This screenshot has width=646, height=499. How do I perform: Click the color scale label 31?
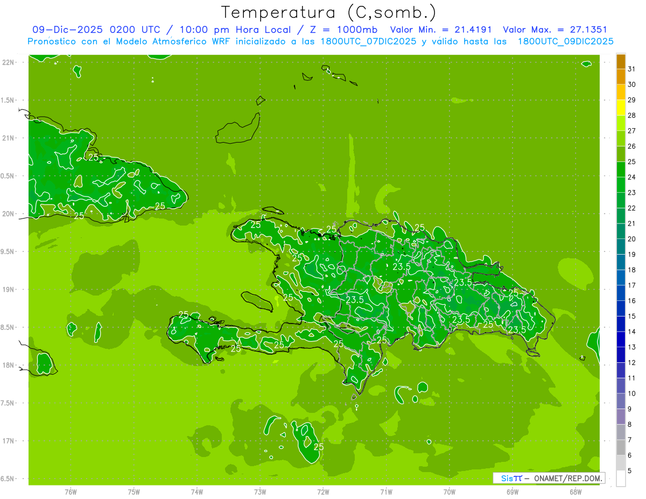pyautogui.click(x=632, y=69)
